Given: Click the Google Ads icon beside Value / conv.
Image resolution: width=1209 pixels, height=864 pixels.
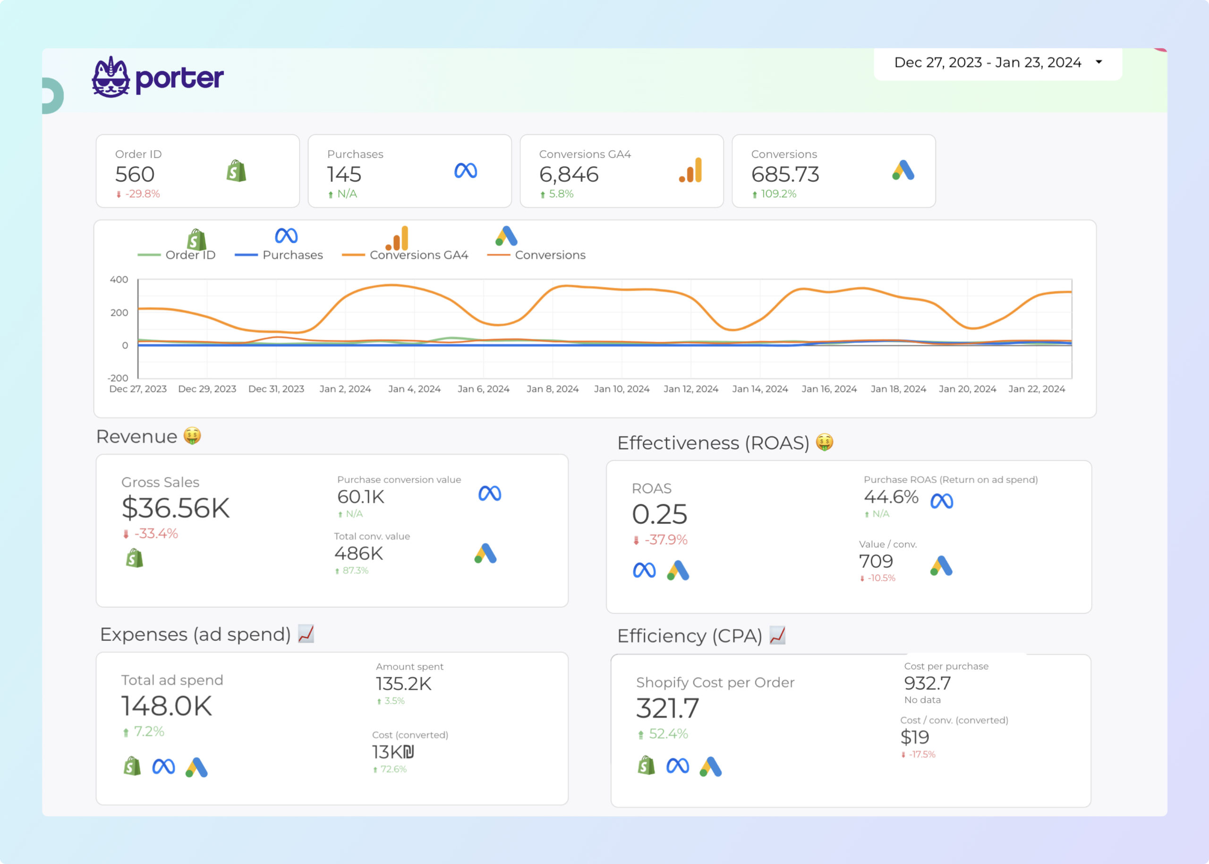Looking at the screenshot, I should pos(940,568).
